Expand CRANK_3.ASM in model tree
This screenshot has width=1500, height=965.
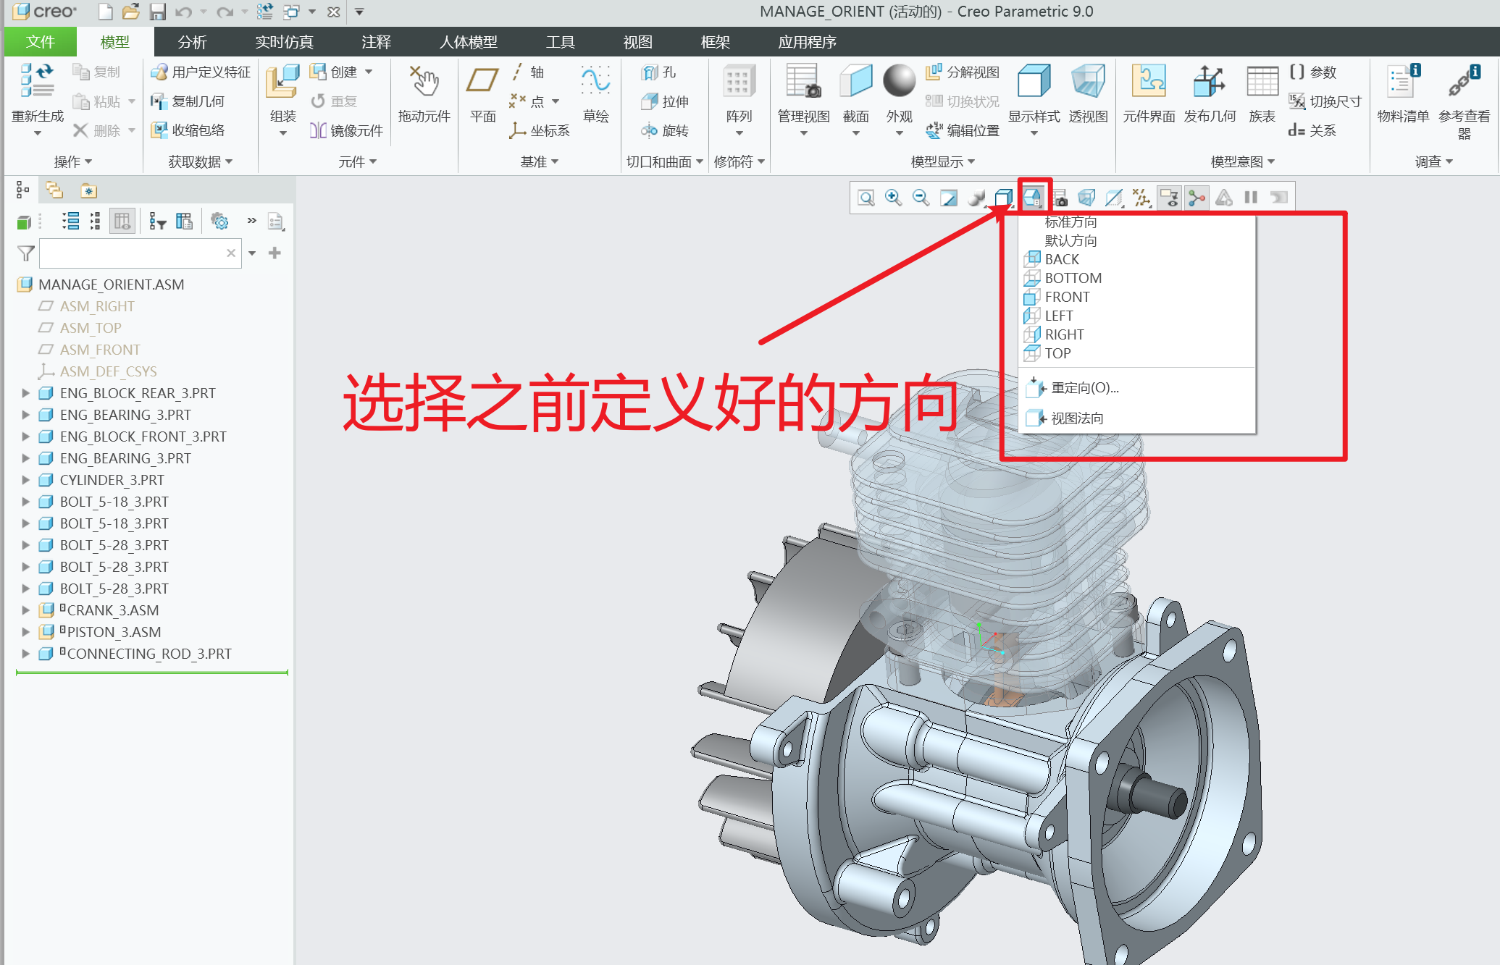(25, 610)
